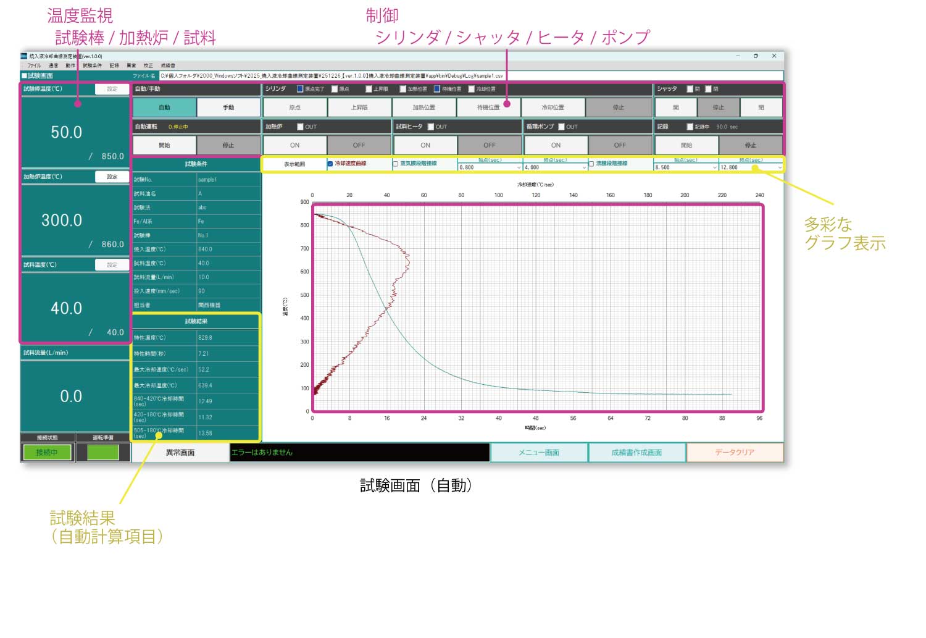Click the データクリア button
This screenshot has height=638, width=926.
tap(735, 453)
